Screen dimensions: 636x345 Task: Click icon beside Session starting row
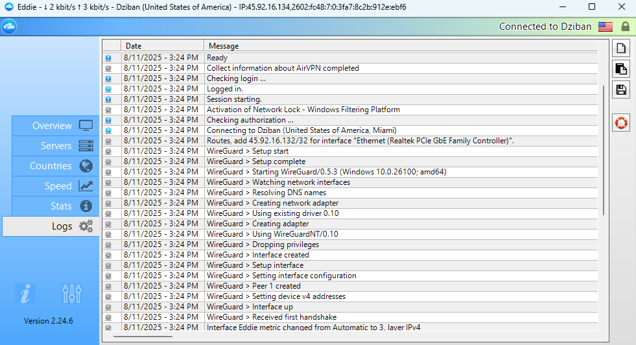[108, 99]
